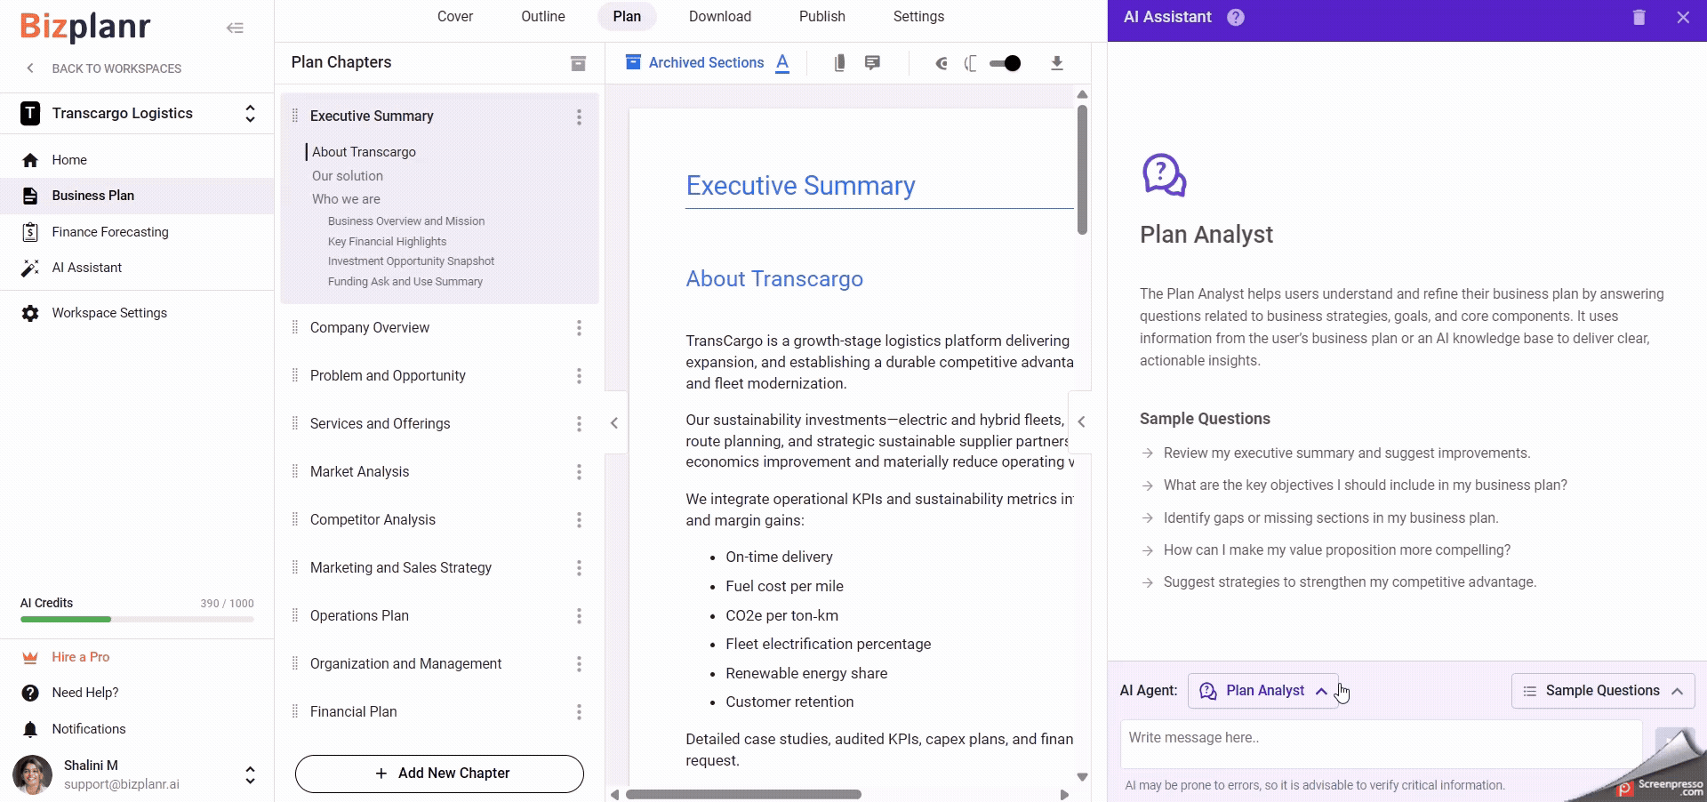Open Competitor Analysis three-dot options menu
1707x802 pixels.
click(x=579, y=520)
